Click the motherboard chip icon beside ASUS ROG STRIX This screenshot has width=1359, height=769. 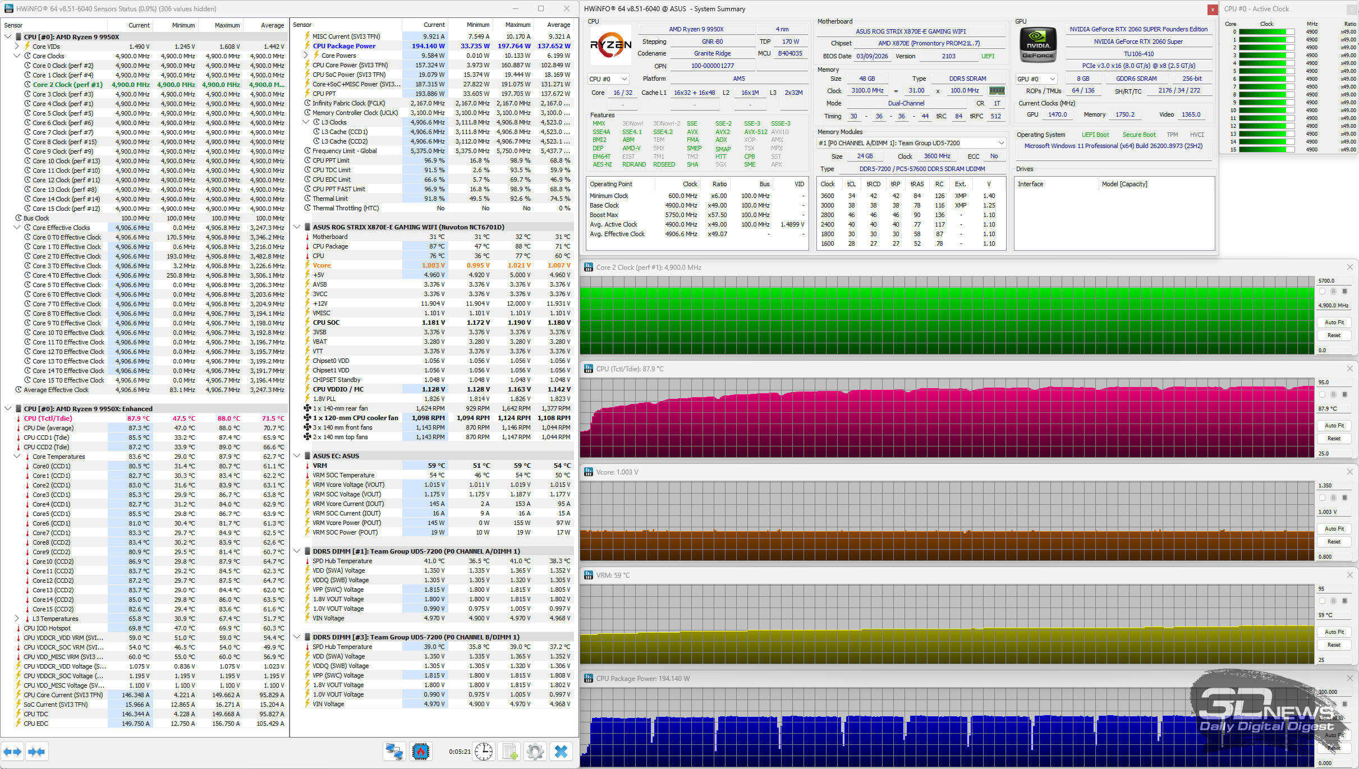(307, 227)
